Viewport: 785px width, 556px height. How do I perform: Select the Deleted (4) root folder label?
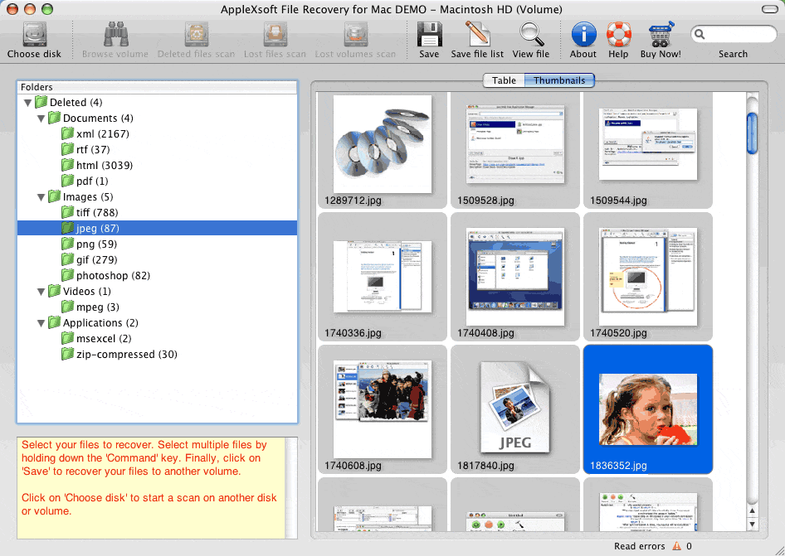pos(76,103)
